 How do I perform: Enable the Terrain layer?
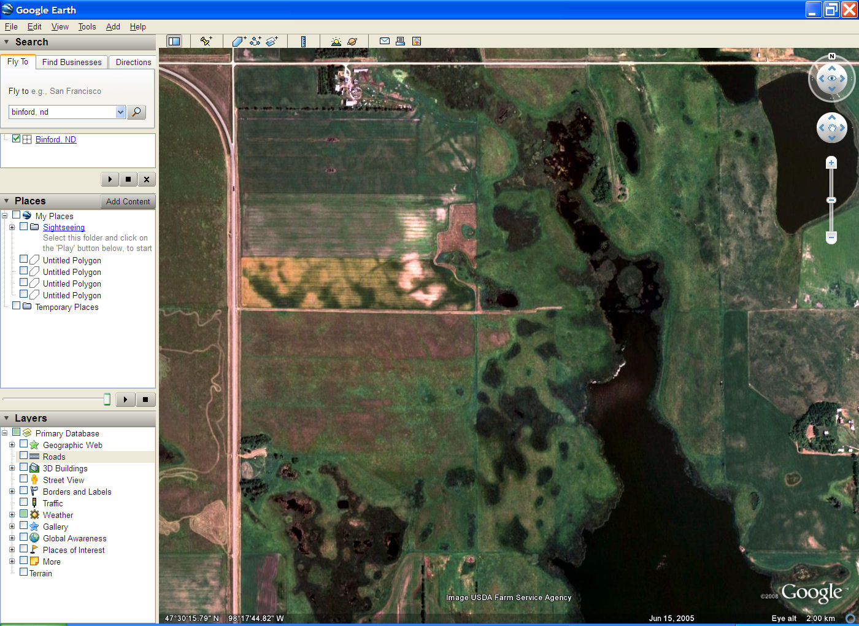(x=24, y=572)
